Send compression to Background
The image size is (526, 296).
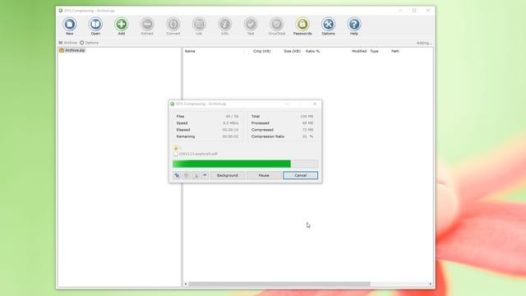(x=227, y=175)
